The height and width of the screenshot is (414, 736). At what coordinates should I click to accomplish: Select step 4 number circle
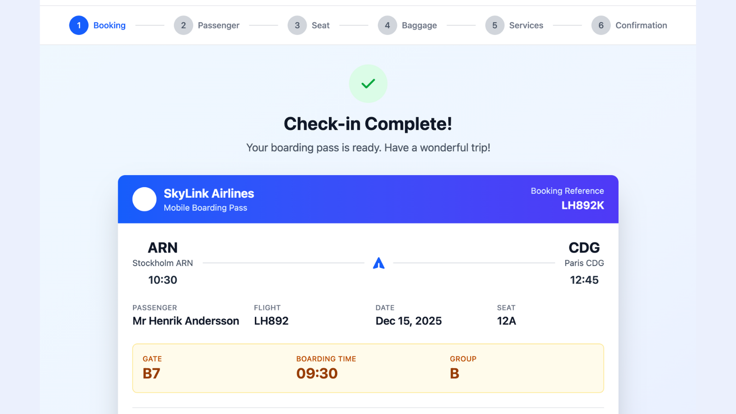pos(387,25)
